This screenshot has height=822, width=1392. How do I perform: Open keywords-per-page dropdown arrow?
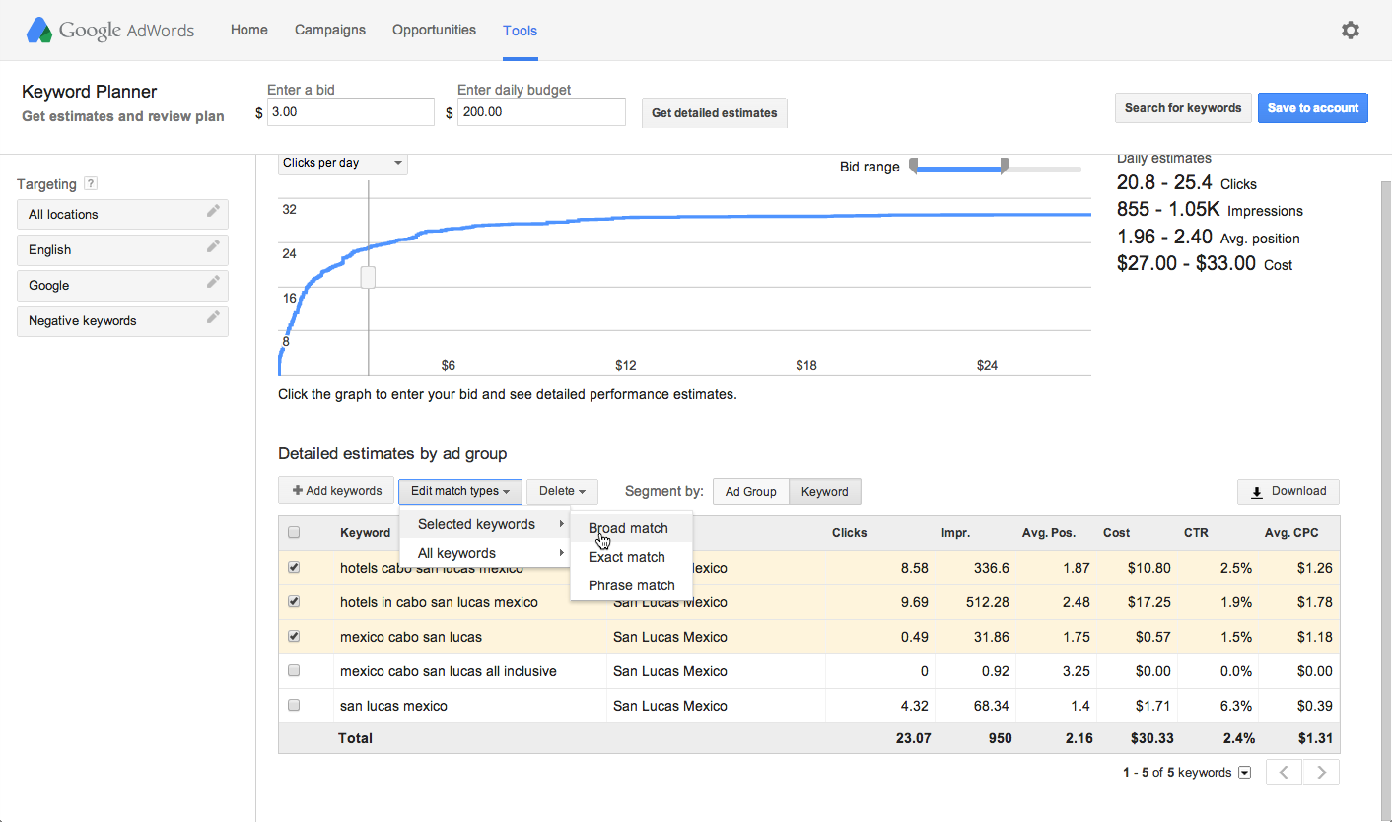[x=1244, y=773]
